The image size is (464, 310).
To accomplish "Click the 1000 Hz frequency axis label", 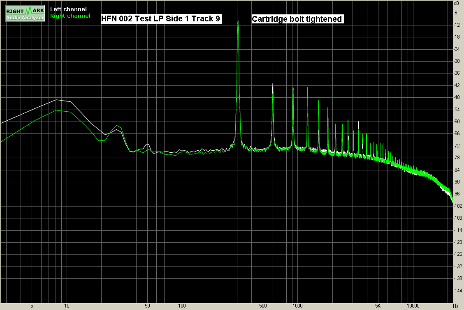I will click(x=297, y=306).
